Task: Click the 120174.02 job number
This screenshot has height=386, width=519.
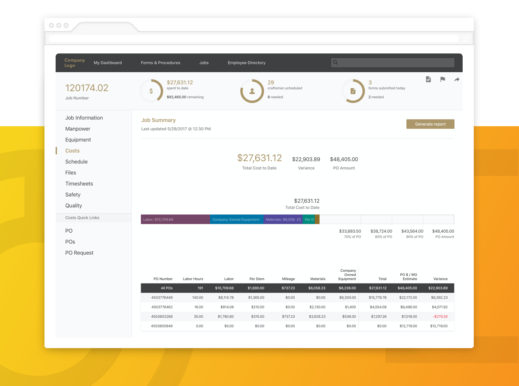Action: tap(87, 88)
